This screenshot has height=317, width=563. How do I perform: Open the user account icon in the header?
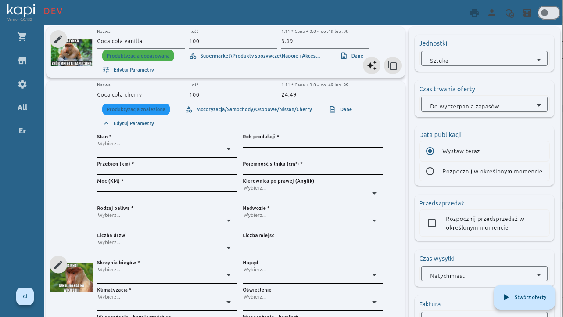492,13
